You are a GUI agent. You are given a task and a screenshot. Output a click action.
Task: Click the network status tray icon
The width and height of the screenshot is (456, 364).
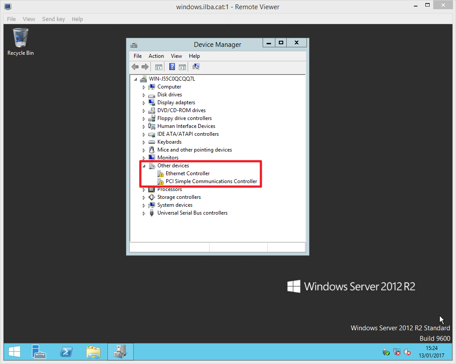click(397, 352)
